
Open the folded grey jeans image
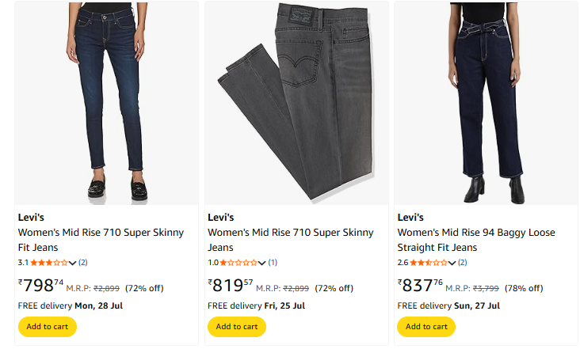(x=296, y=101)
